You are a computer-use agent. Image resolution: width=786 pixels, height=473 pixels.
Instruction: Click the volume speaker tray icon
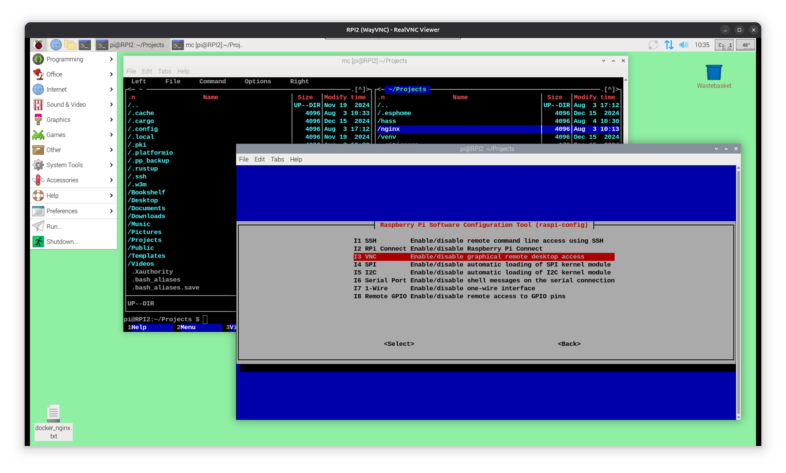[x=684, y=45]
